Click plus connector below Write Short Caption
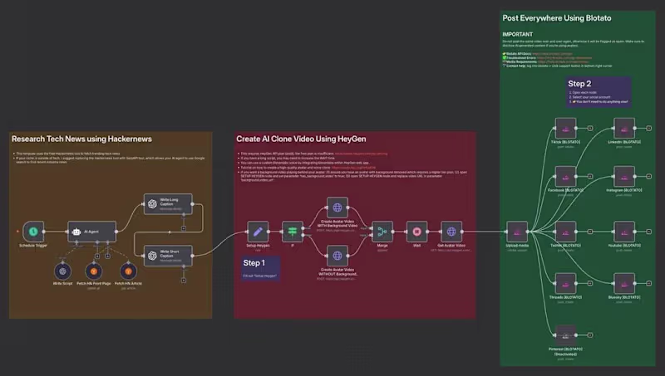 [x=183, y=281]
